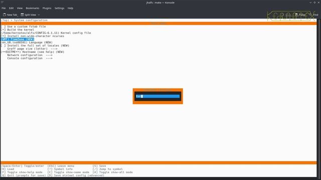Click the '[F] Toggle show-help mode' hint
The image size is (321, 180).
pyautogui.click(x=22, y=172)
